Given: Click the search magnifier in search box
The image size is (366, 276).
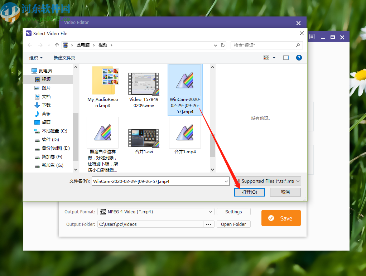Looking at the screenshot, I should pos(298,45).
